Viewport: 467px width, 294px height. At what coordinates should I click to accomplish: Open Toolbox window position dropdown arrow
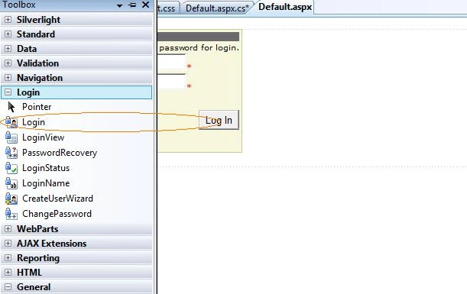click(119, 5)
